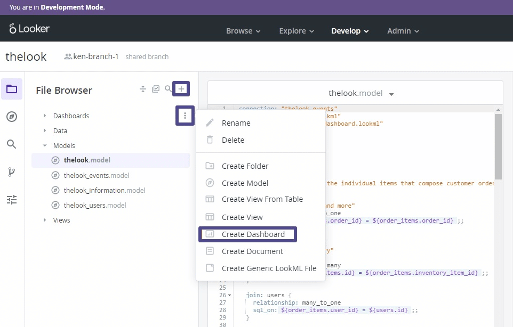This screenshot has width=513, height=327.
Task: Click the three-dot menu beside Dashboards
Action: click(185, 116)
